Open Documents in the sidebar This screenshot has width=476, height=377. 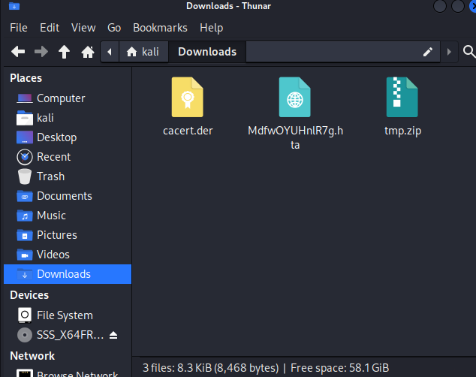point(68,196)
